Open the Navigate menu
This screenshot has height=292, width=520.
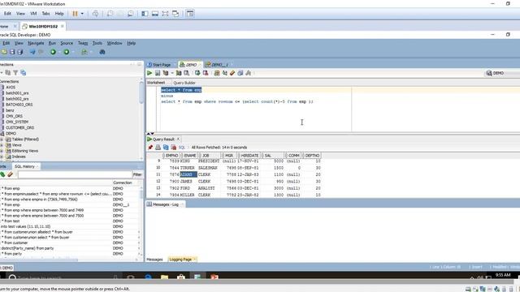tap(36, 43)
